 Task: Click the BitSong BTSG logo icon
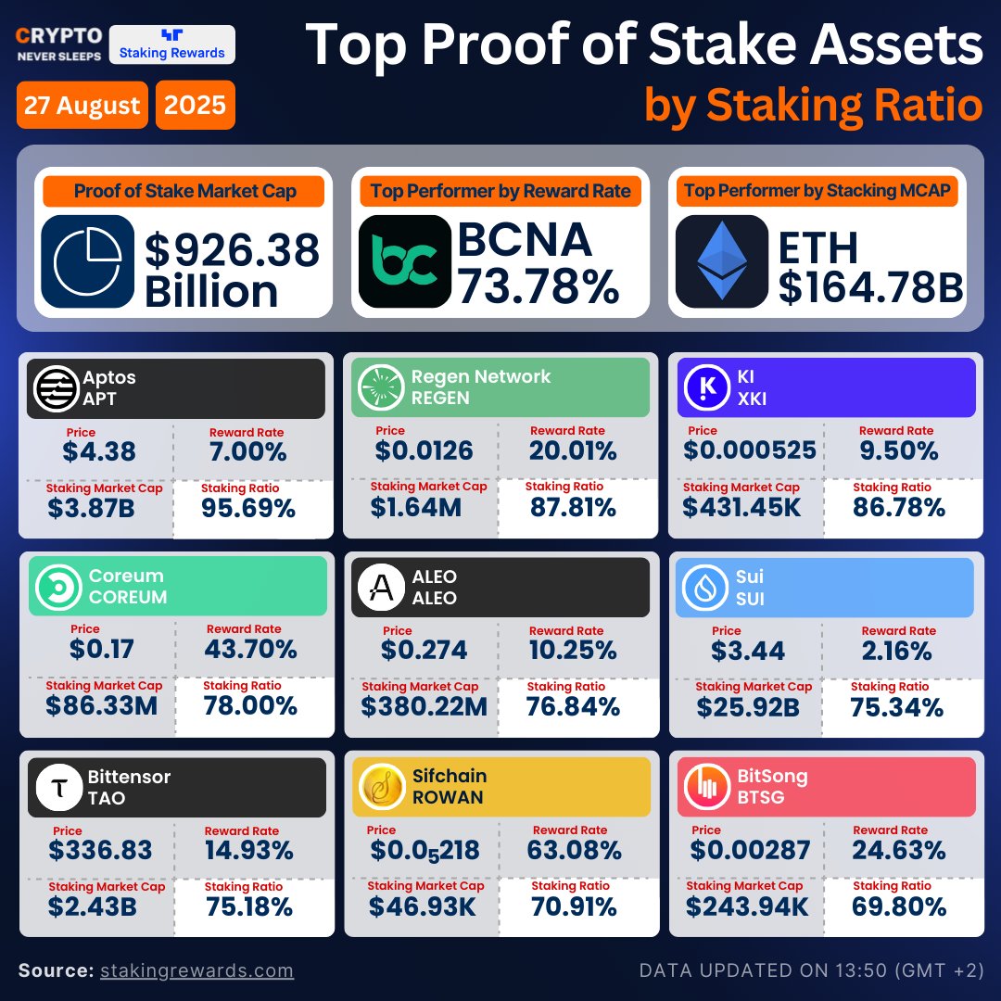[x=706, y=787]
